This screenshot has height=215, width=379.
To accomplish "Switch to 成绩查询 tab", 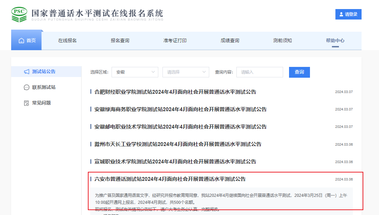I will tap(230, 40).
